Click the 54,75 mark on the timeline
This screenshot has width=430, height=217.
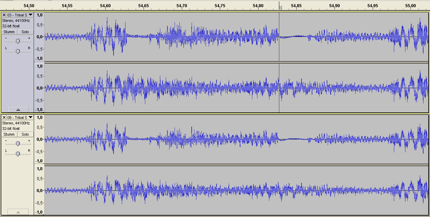220,6
